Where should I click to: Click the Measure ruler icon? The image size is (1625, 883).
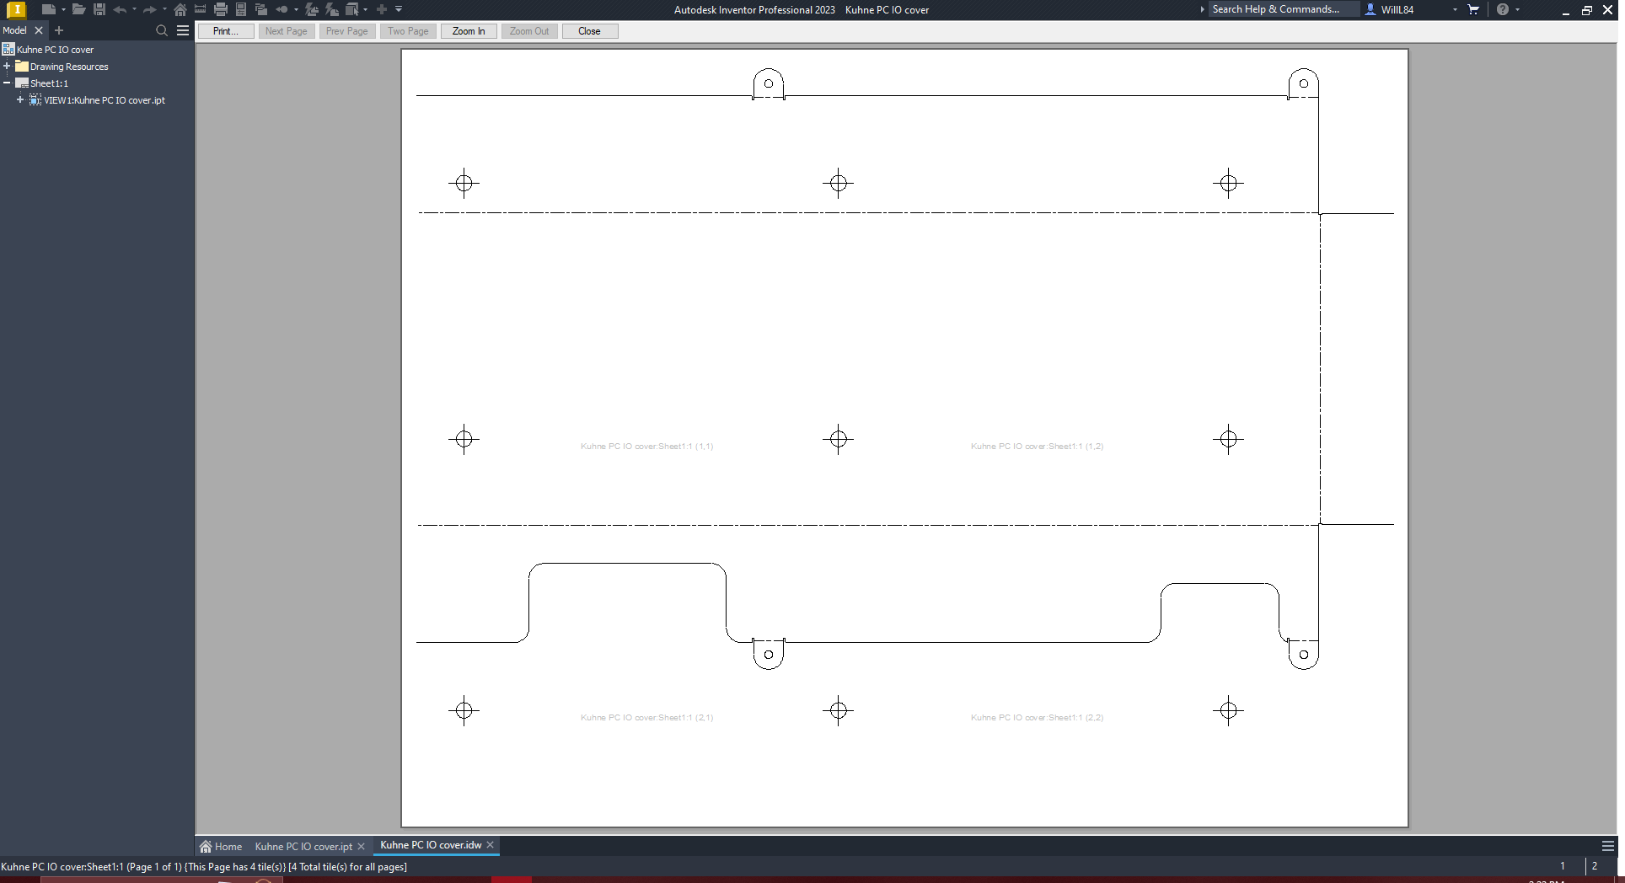(x=201, y=9)
